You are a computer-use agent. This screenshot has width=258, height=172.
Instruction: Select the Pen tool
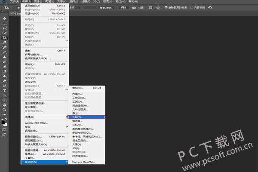pos(4,86)
